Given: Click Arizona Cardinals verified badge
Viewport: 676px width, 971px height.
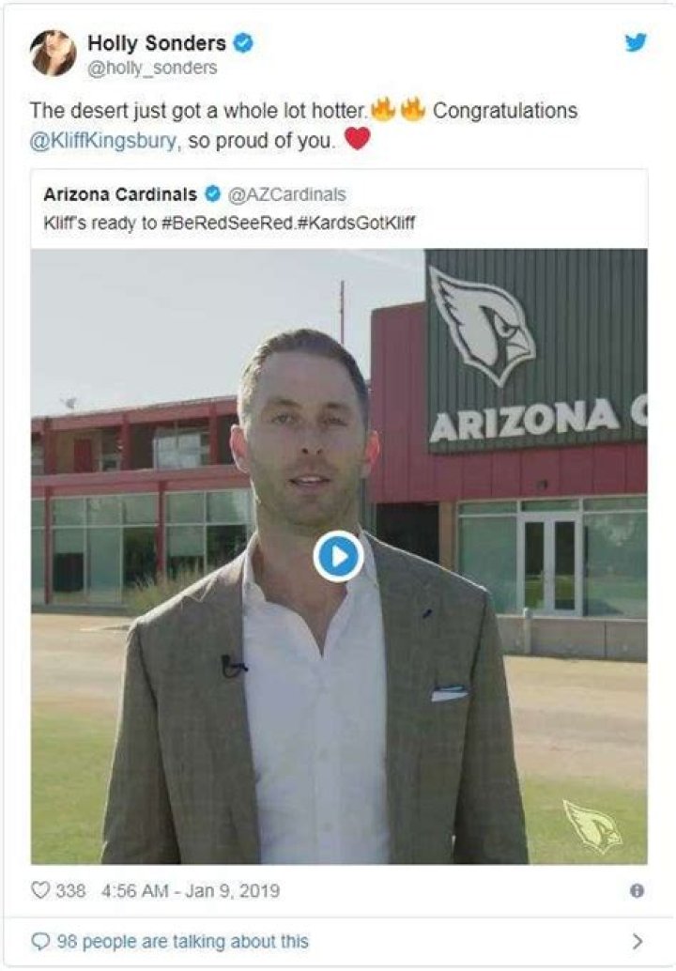Looking at the screenshot, I should (x=213, y=194).
